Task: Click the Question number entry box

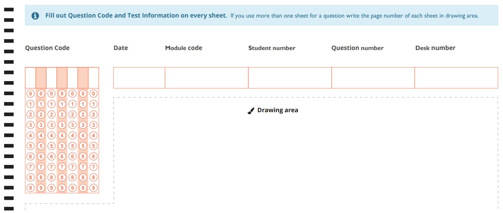Action: pyautogui.click(x=373, y=78)
